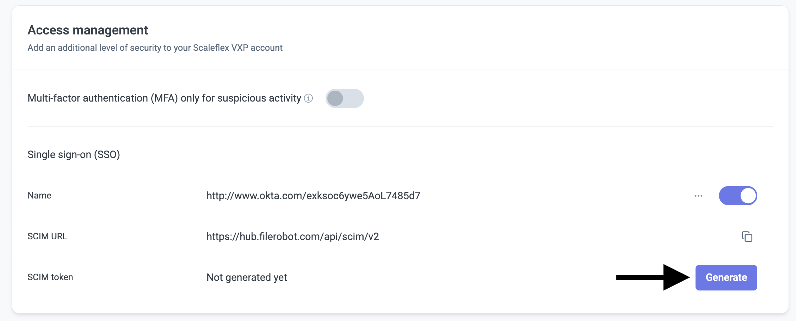Click the Scaleflex VXP security subtitle
This screenshot has width=796, height=321.
[155, 48]
